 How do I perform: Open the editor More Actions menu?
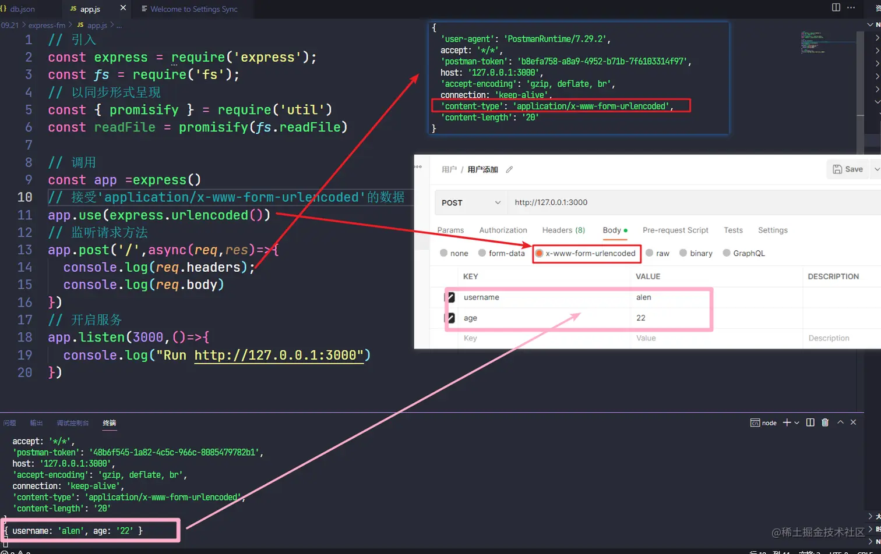pyautogui.click(x=851, y=8)
